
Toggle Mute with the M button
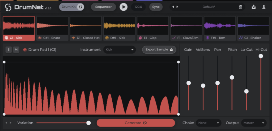click(x=16, y=50)
